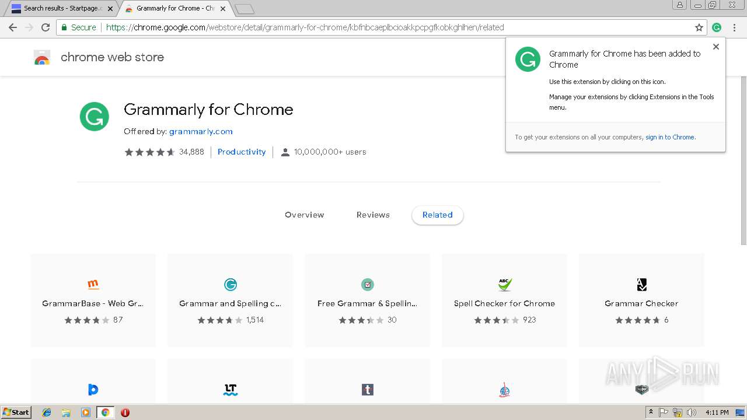The image size is (747, 420).
Task: Click the Grammar Checker extension icon
Action: [x=641, y=285]
